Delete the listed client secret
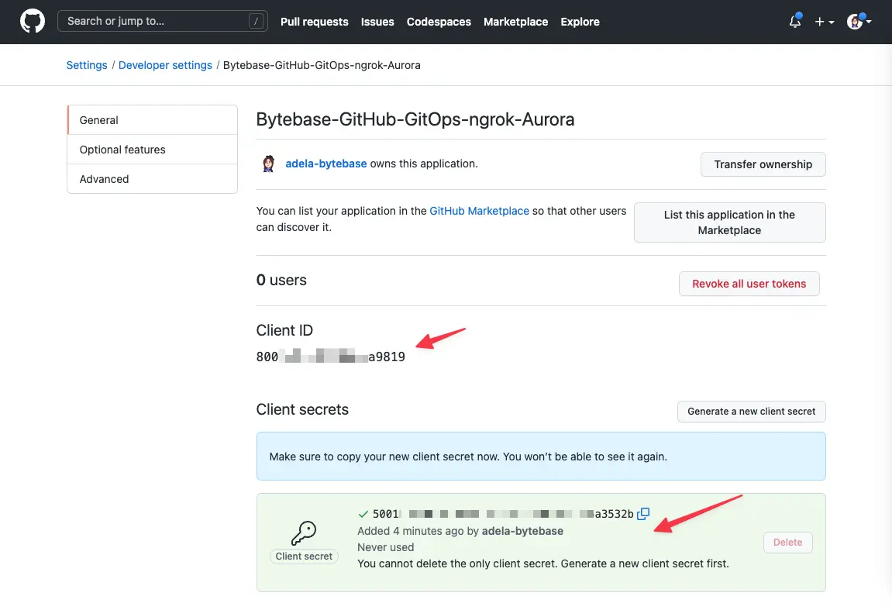 point(787,543)
